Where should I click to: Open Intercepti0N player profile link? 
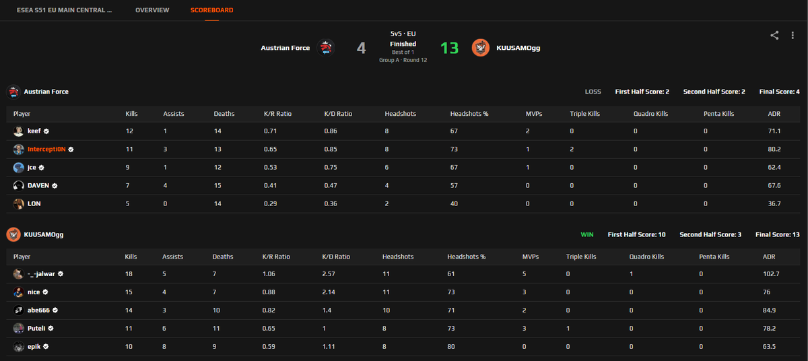pos(46,149)
